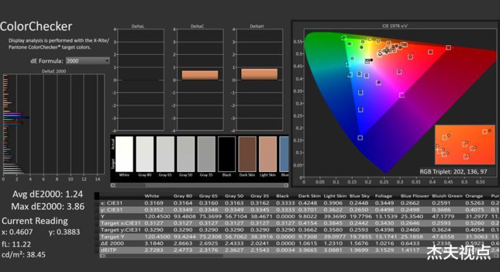Click the left arrow of swatch scrollbar
Screen dimensions: 500x272
[113, 185]
